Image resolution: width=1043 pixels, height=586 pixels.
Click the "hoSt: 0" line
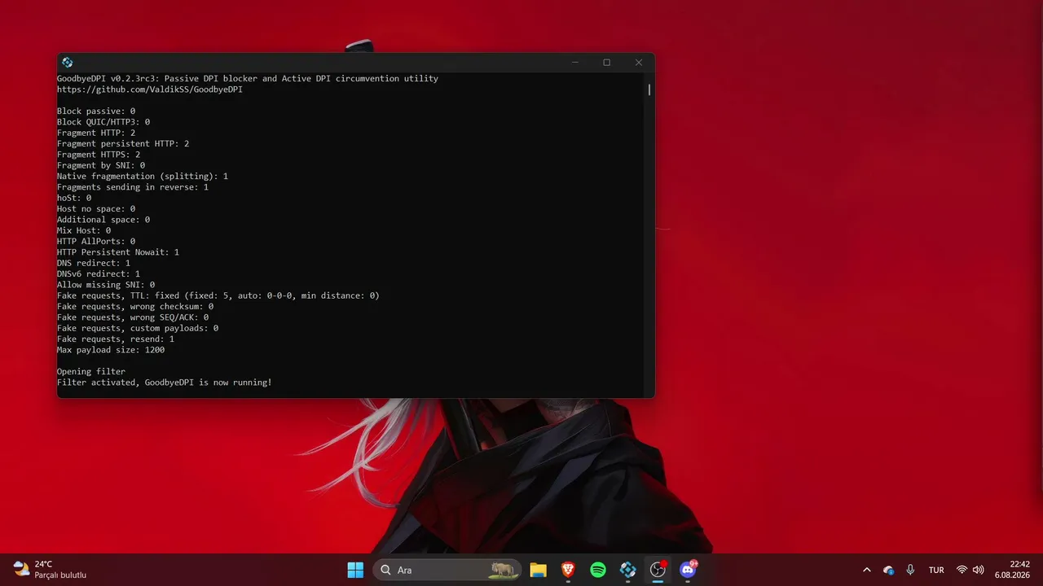coord(74,198)
